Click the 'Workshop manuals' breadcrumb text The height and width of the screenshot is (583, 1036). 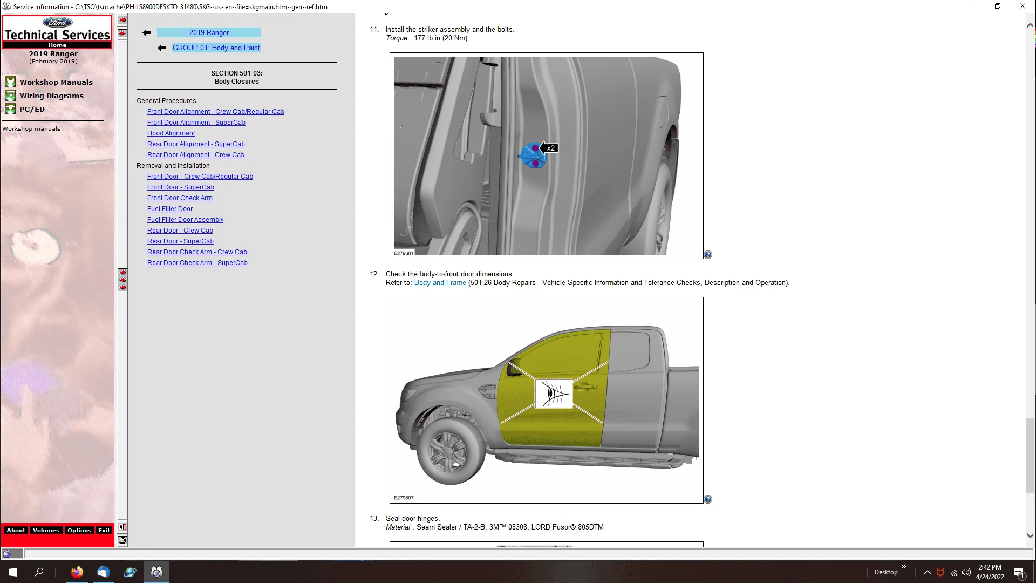pyautogui.click(x=31, y=129)
